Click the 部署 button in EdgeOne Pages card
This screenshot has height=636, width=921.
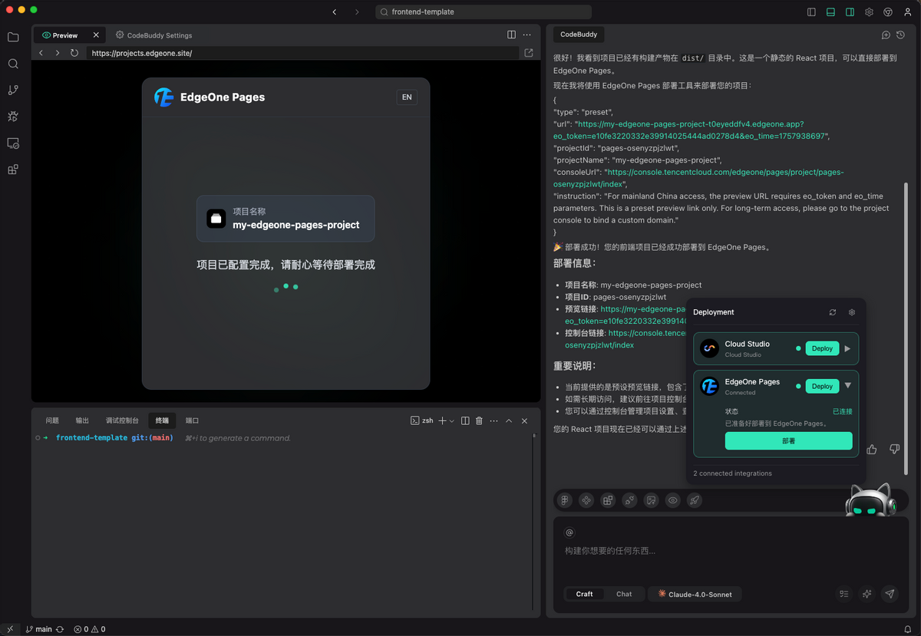point(789,440)
